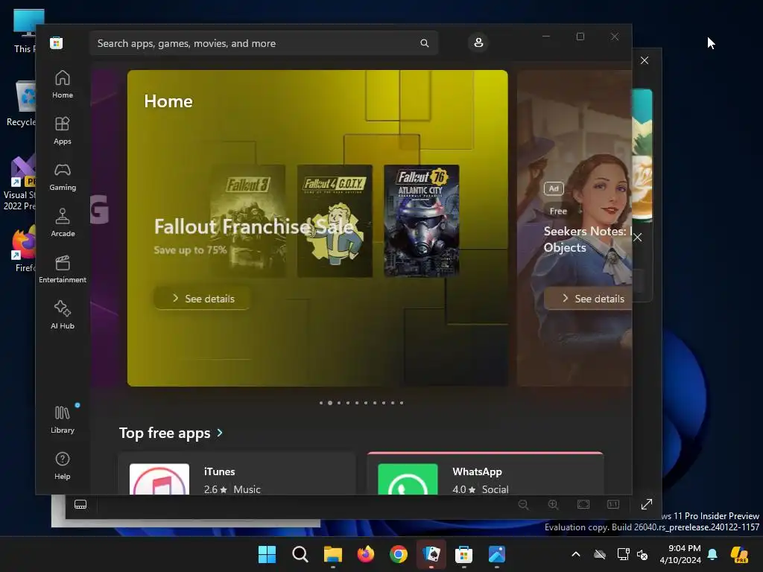The image size is (763, 572).
Task: Open the Photos app on taskbar
Action: coord(497,554)
